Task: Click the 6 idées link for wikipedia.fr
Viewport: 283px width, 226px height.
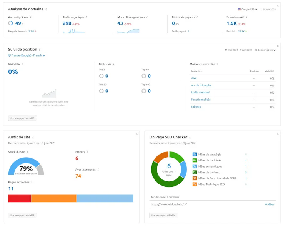Action: [270, 204]
